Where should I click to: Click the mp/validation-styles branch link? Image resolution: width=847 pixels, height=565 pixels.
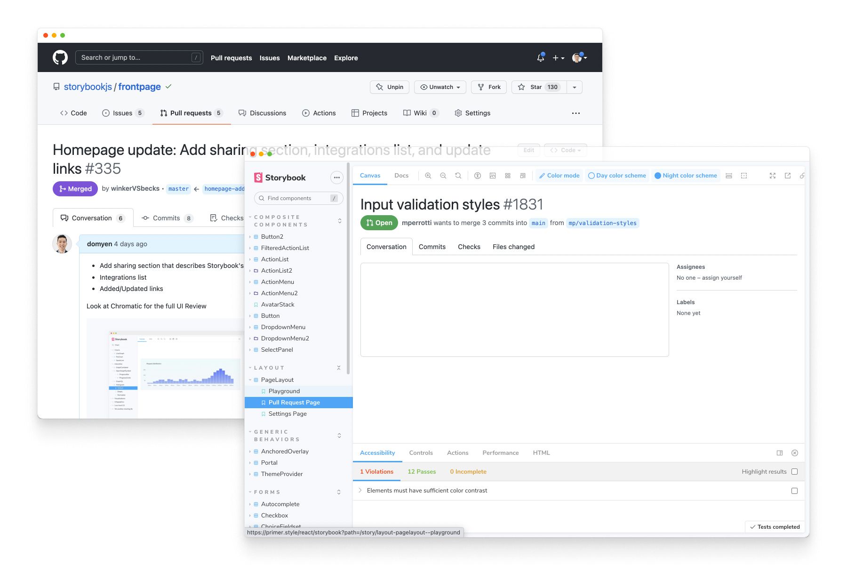(602, 223)
